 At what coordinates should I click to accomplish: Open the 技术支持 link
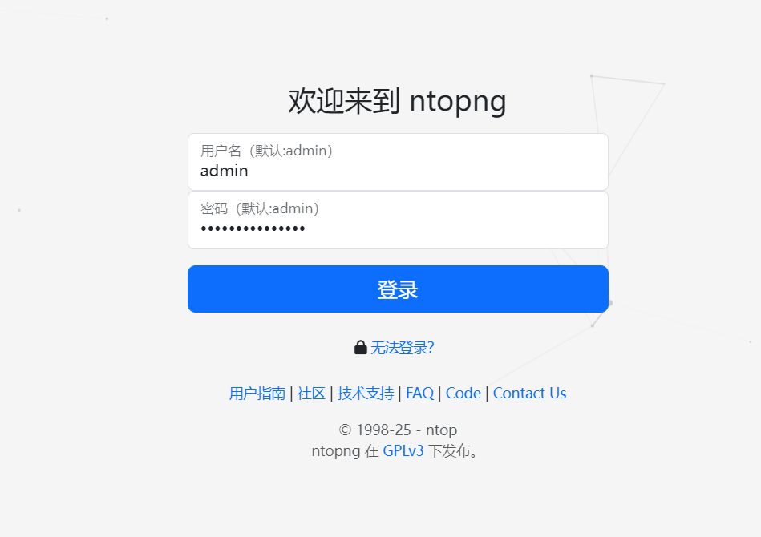(366, 394)
